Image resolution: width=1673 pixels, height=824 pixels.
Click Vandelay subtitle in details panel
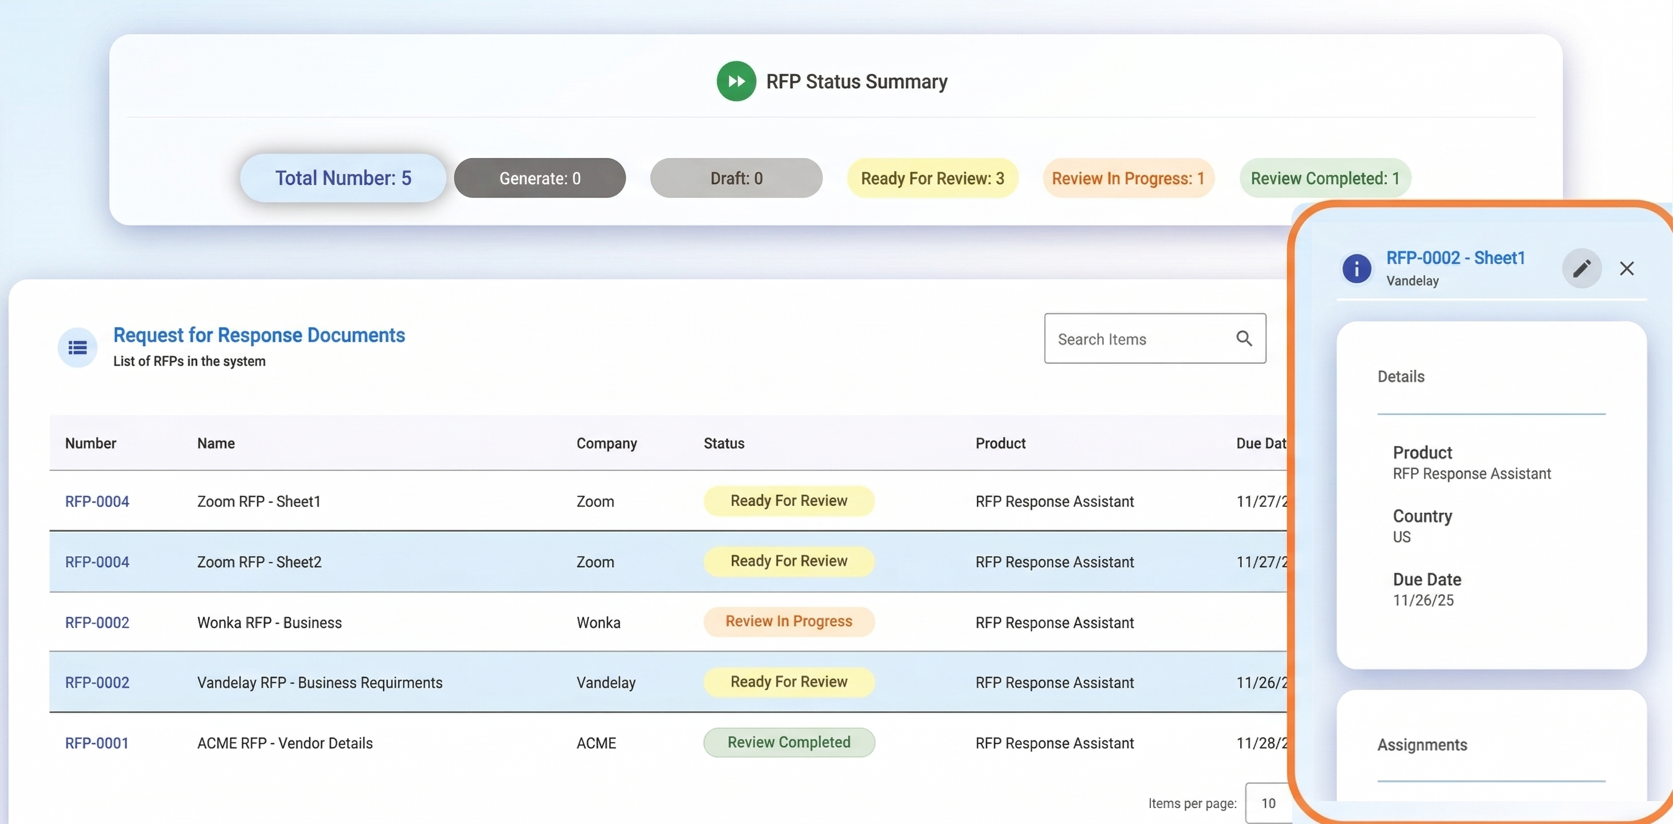coord(1412,280)
